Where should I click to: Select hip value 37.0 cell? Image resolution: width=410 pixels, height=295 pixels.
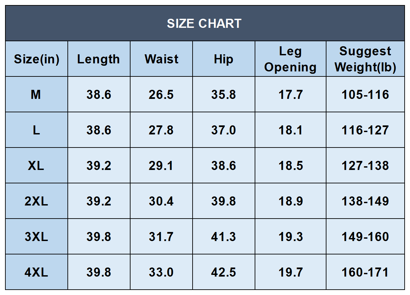(223, 130)
